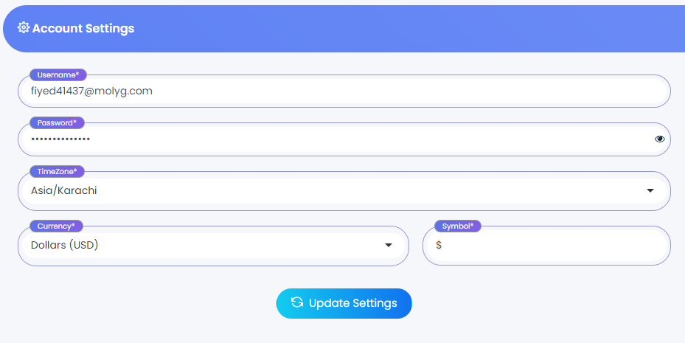
Task: Click the gear icon beside Account Settings
Action: pyautogui.click(x=24, y=28)
